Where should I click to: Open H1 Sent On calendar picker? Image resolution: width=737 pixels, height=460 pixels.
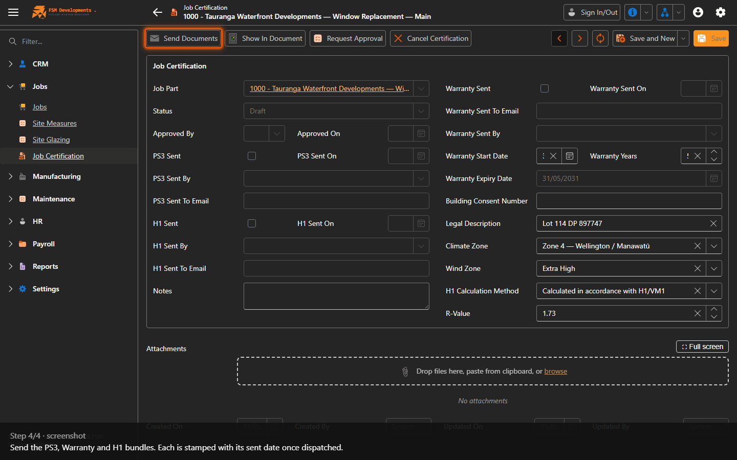pos(421,223)
